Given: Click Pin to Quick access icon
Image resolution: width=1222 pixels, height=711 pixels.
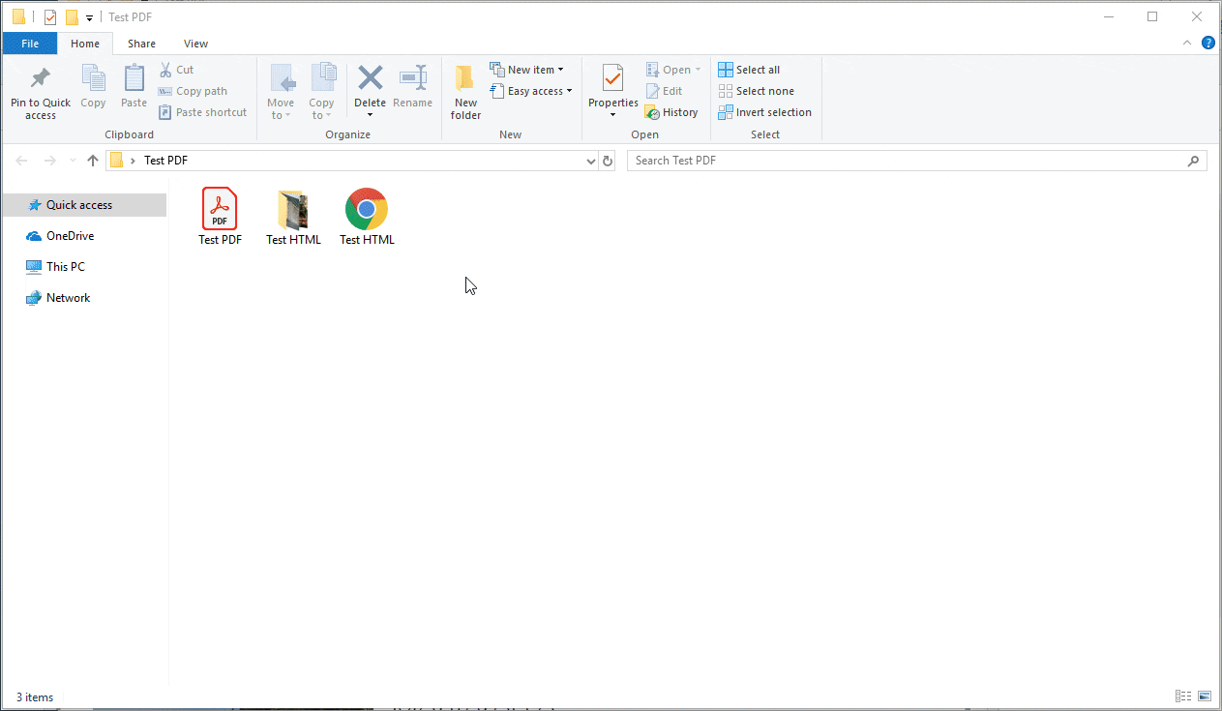Looking at the screenshot, I should [40, 79].
